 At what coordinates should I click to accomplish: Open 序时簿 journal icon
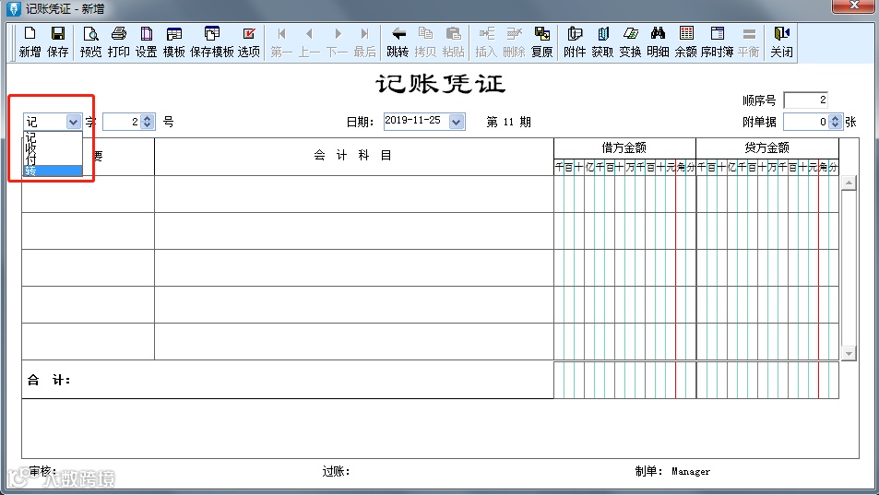717,42
